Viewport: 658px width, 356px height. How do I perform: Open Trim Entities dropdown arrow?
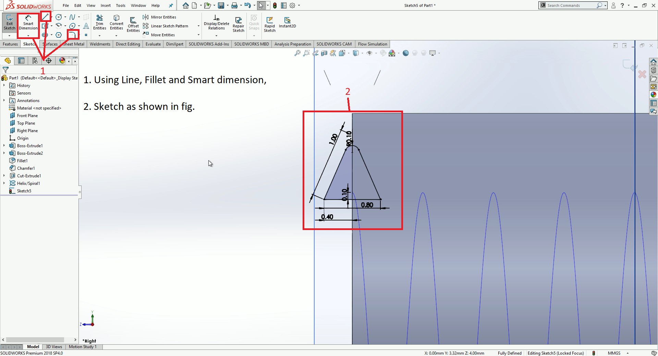pyautogui.click(x=99, y=36)
